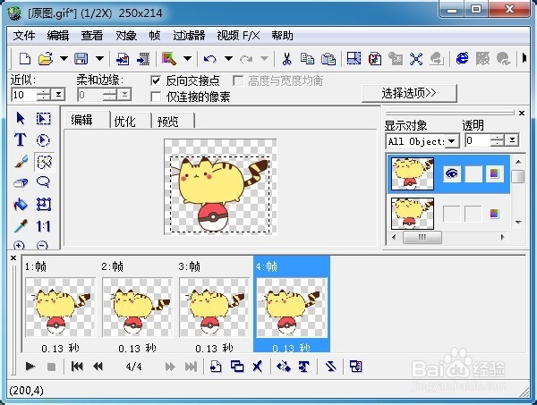Open the 近似 value dropdown arrow
Image resolution: width=537 pixels, height=405 pixels.
coord(58,95)
